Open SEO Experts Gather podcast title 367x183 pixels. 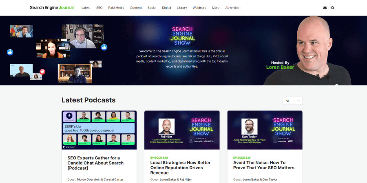[95, 163]
